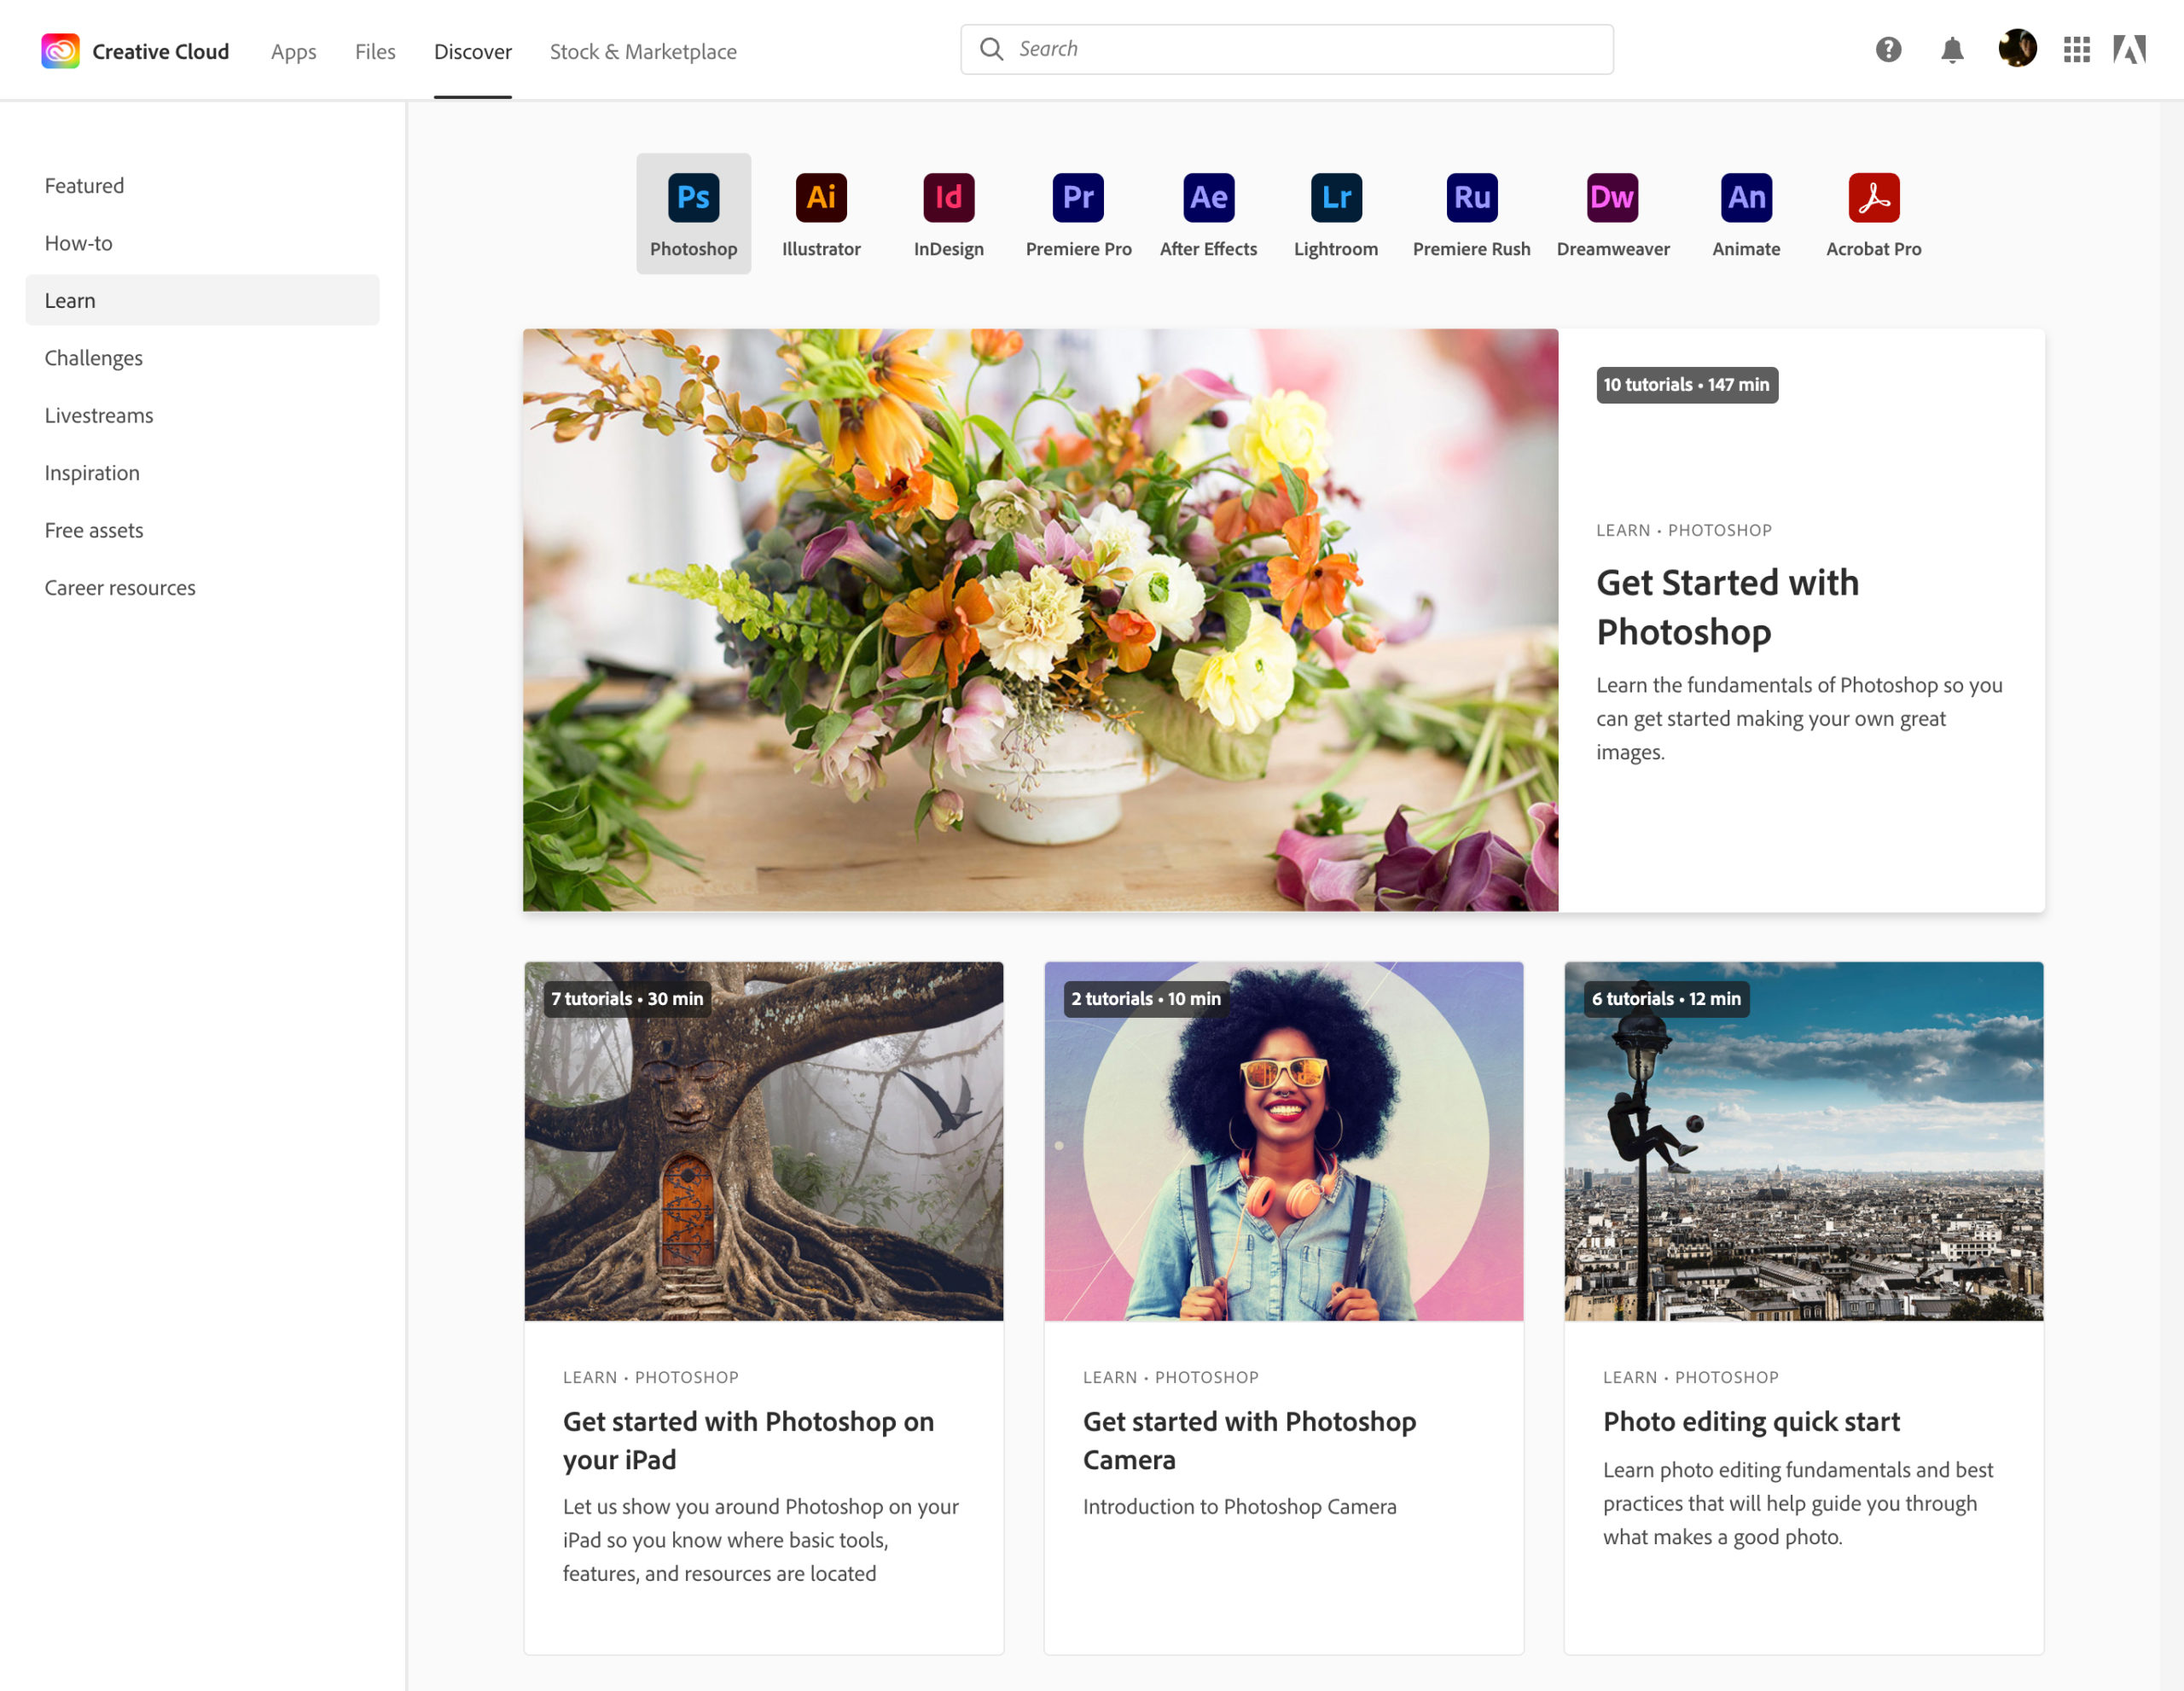Select the Premiere Rush app icon
Image resolution: width=2184 pixels, height=1691 pixels.
click(x=1472, y=197)
